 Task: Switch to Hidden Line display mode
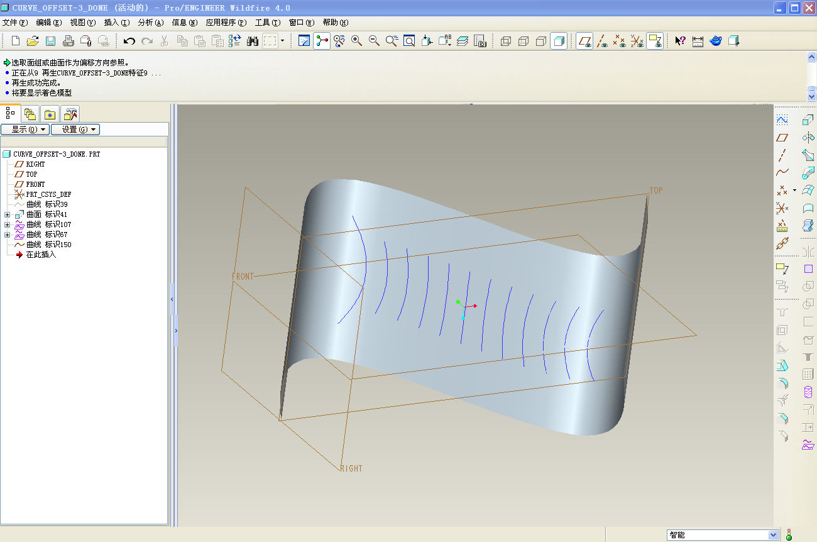click(x=524, y=41)
